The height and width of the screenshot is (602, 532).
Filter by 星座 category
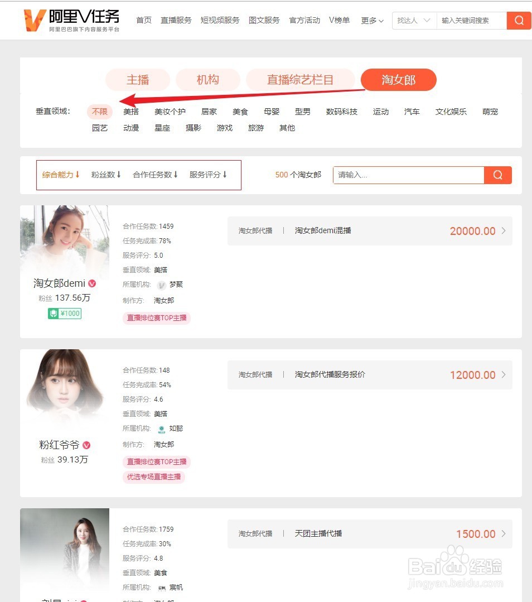tap(162, 128)
